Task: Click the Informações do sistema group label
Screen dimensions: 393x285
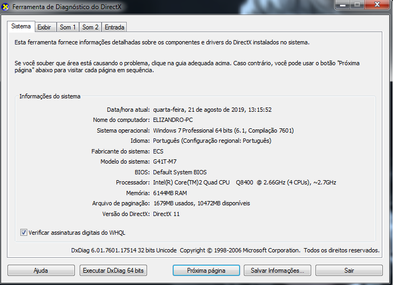Action: (50, 96)
